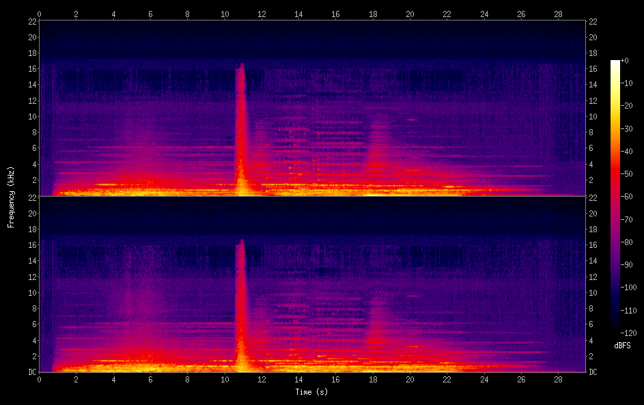
Task: Click the "28" tick on the bottom time axis
Action: (x=558, y=379)
